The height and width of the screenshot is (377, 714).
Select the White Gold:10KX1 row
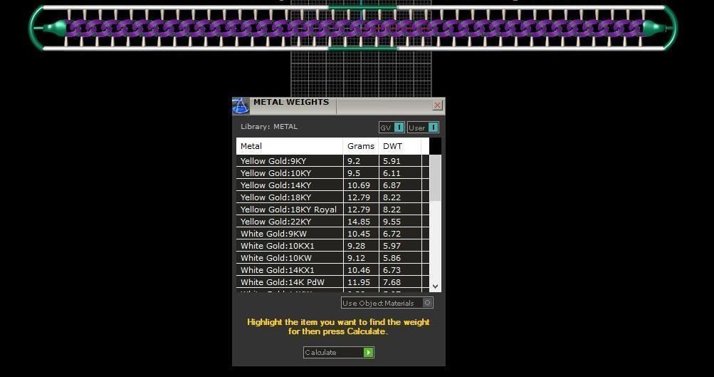(332, 245)
